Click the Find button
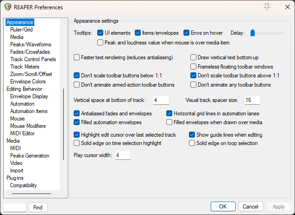The image size is (295, 215). [38, 208]
